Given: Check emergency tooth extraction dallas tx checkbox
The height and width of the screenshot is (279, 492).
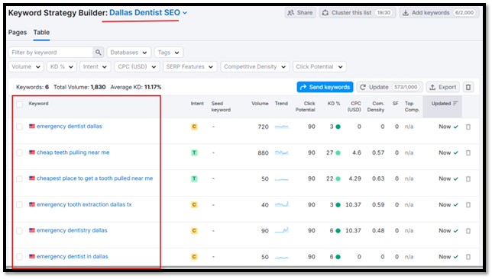Looking at the screenshot, I should 19,205.
